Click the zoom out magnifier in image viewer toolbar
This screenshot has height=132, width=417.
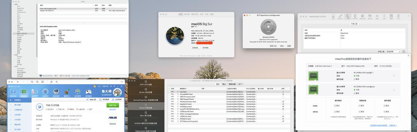click(32, 82)
